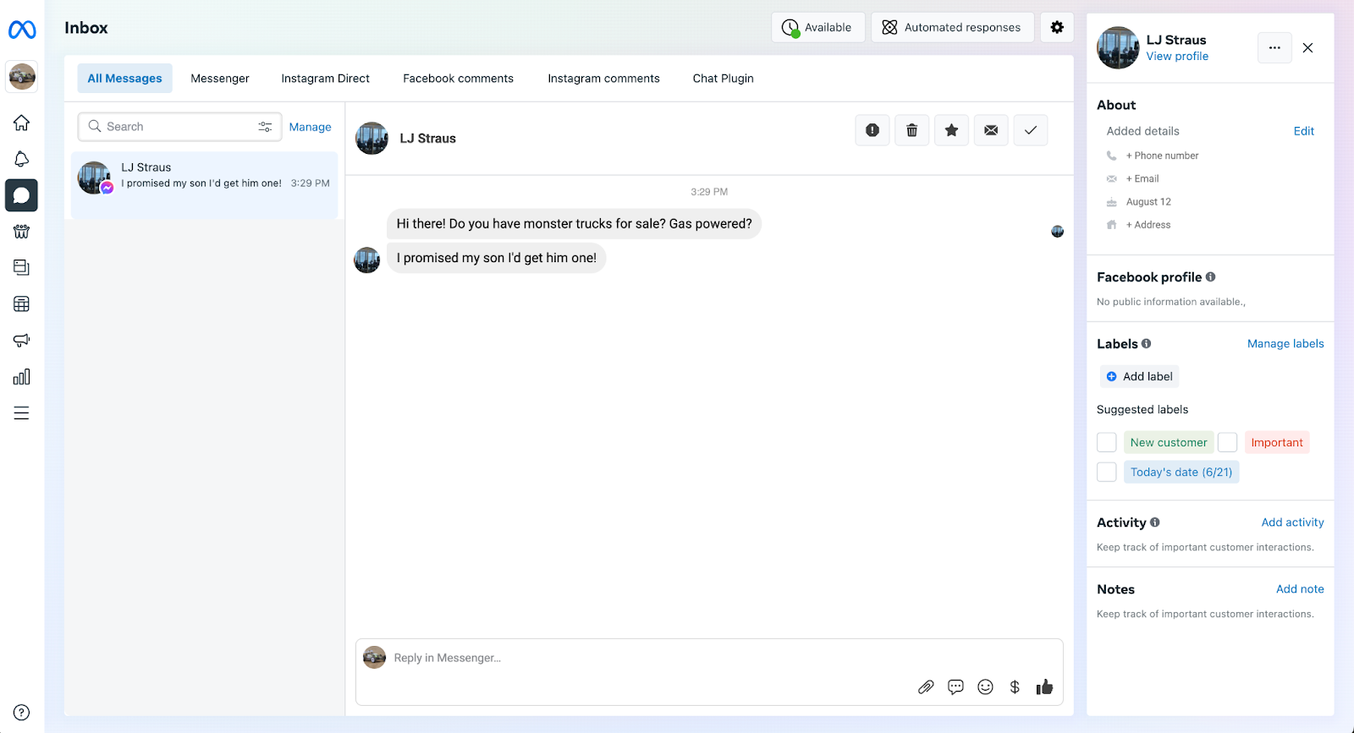
Task: Toggle the Available status button
Action: point(818,27)
